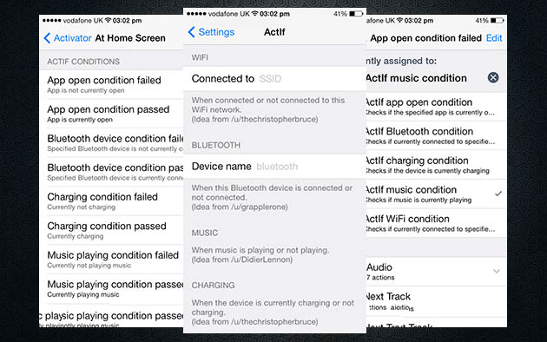Screen dimensions: 547x342
Task: Click the battery icon in right phone status bar
Action: (x=498, y=21)
